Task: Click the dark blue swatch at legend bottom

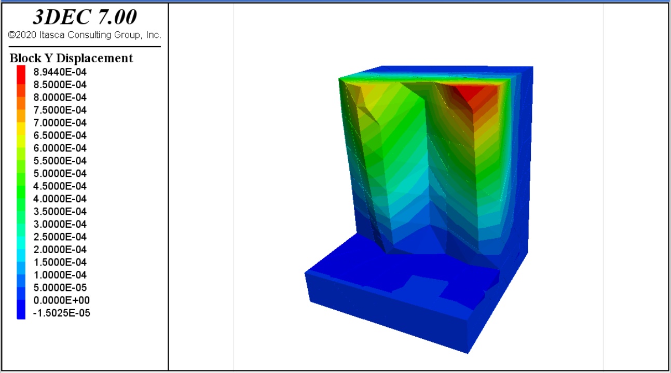Action: [21, 314]
